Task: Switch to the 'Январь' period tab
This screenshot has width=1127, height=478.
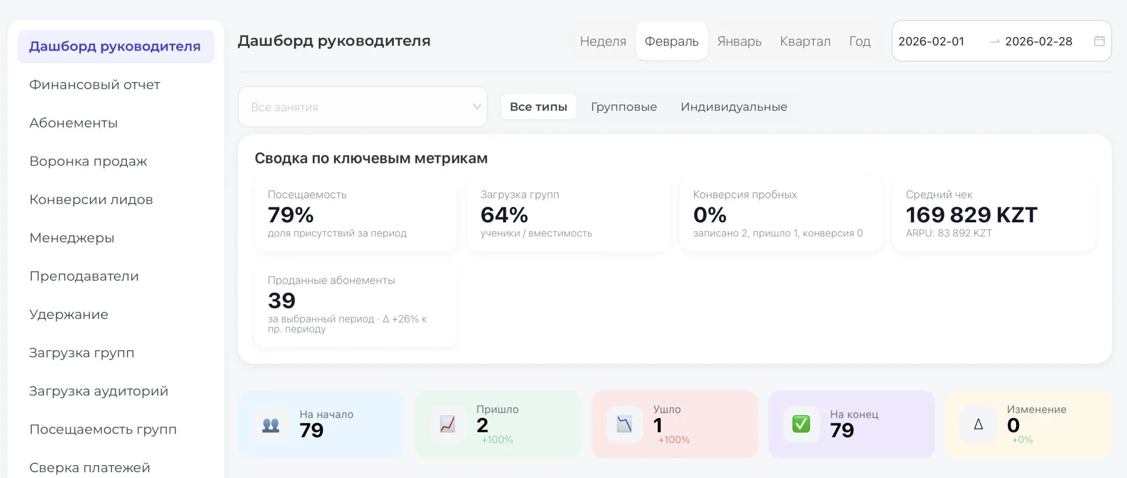Action: [x=739, y=42]
